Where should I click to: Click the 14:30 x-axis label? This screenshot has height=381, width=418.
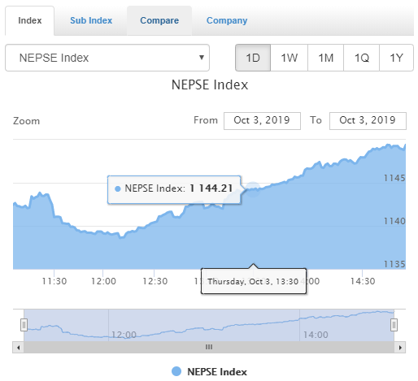point(363,281)
